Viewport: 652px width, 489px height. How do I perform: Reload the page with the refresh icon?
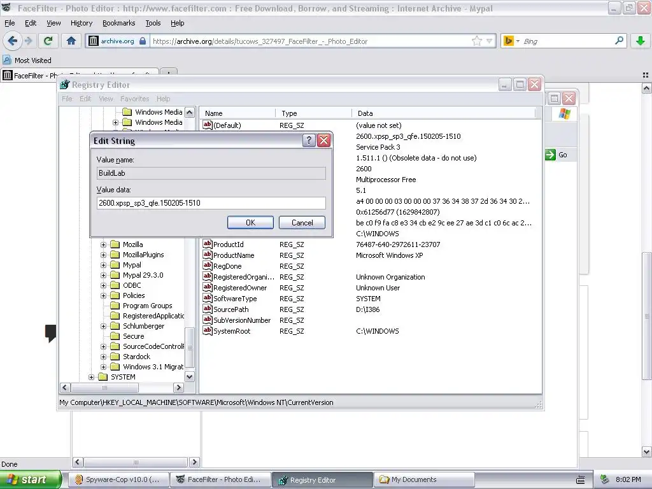pos(48,41)
